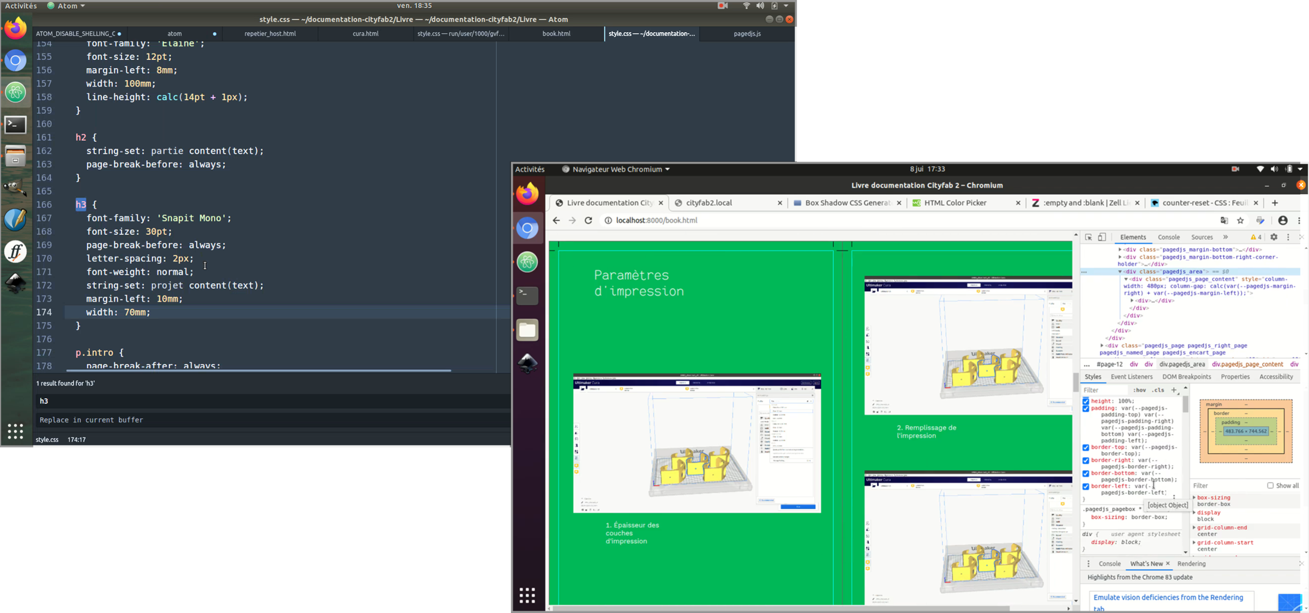Disable the border-top CSS property checkbox
The height and width of the screenshot is (613, 1309).
1086,448
